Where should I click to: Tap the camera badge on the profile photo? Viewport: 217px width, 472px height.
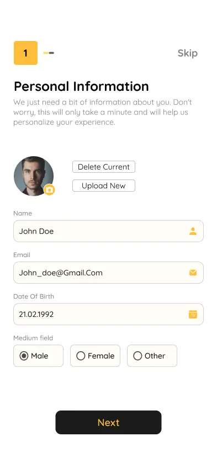click(x=50, y=190)
